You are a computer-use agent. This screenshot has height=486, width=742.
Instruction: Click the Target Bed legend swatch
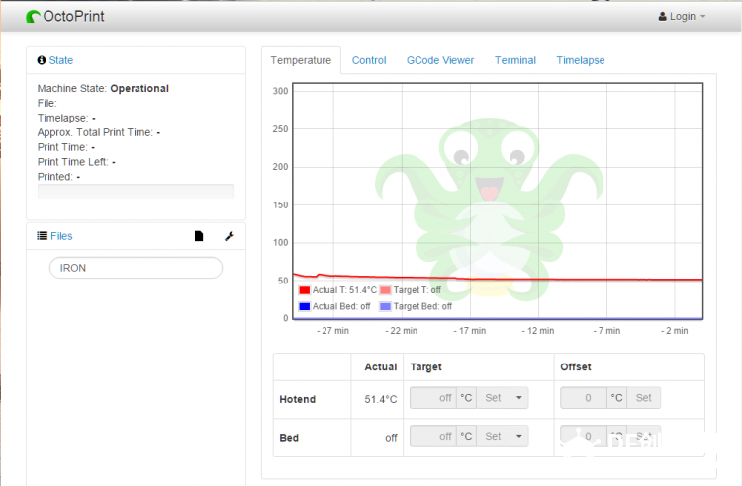[386, 306]
